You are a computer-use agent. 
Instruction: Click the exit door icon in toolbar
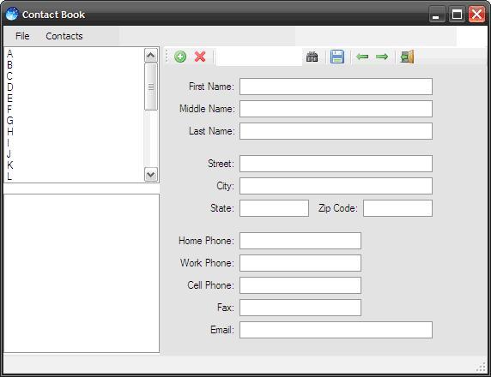coord(407,57)
